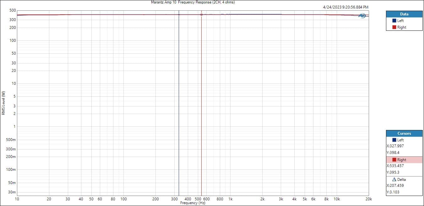424x206 pixels.
Task: Click the AP logo on the graph
Action: coord(362,16)
